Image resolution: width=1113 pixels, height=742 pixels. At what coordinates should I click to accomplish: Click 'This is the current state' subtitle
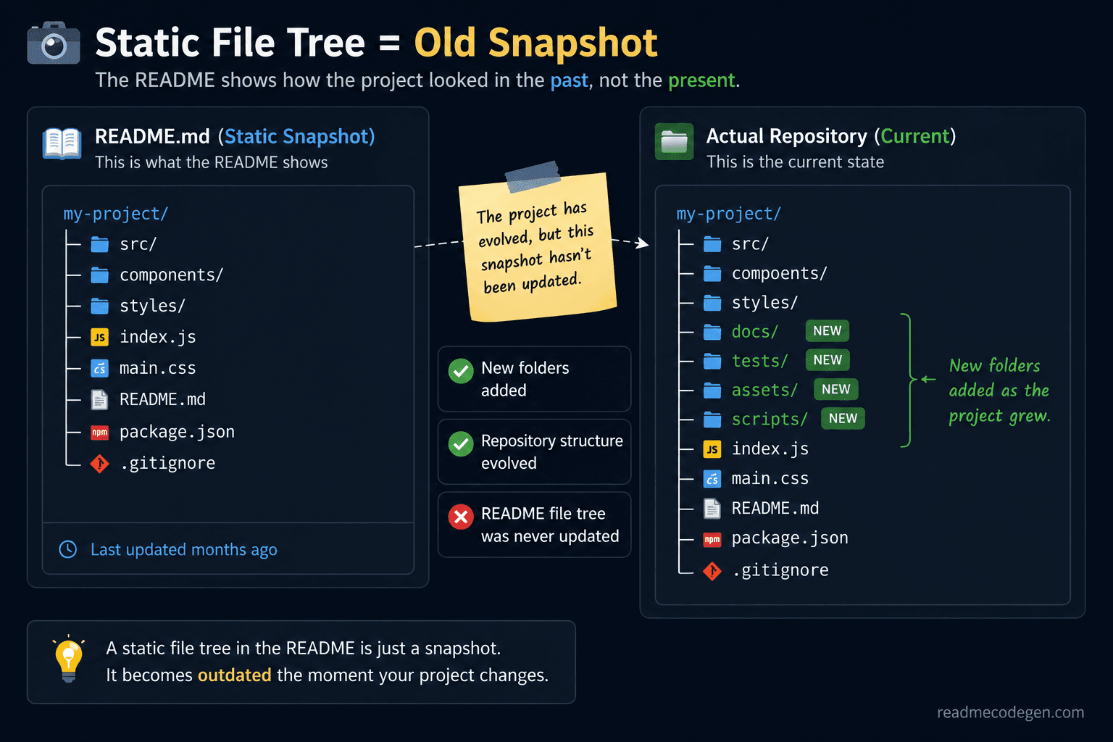pyautogui.click(x=796, y=162)
